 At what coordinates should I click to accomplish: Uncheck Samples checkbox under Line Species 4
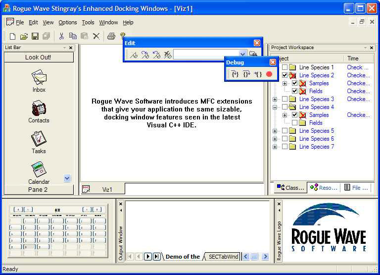[295, 115]
